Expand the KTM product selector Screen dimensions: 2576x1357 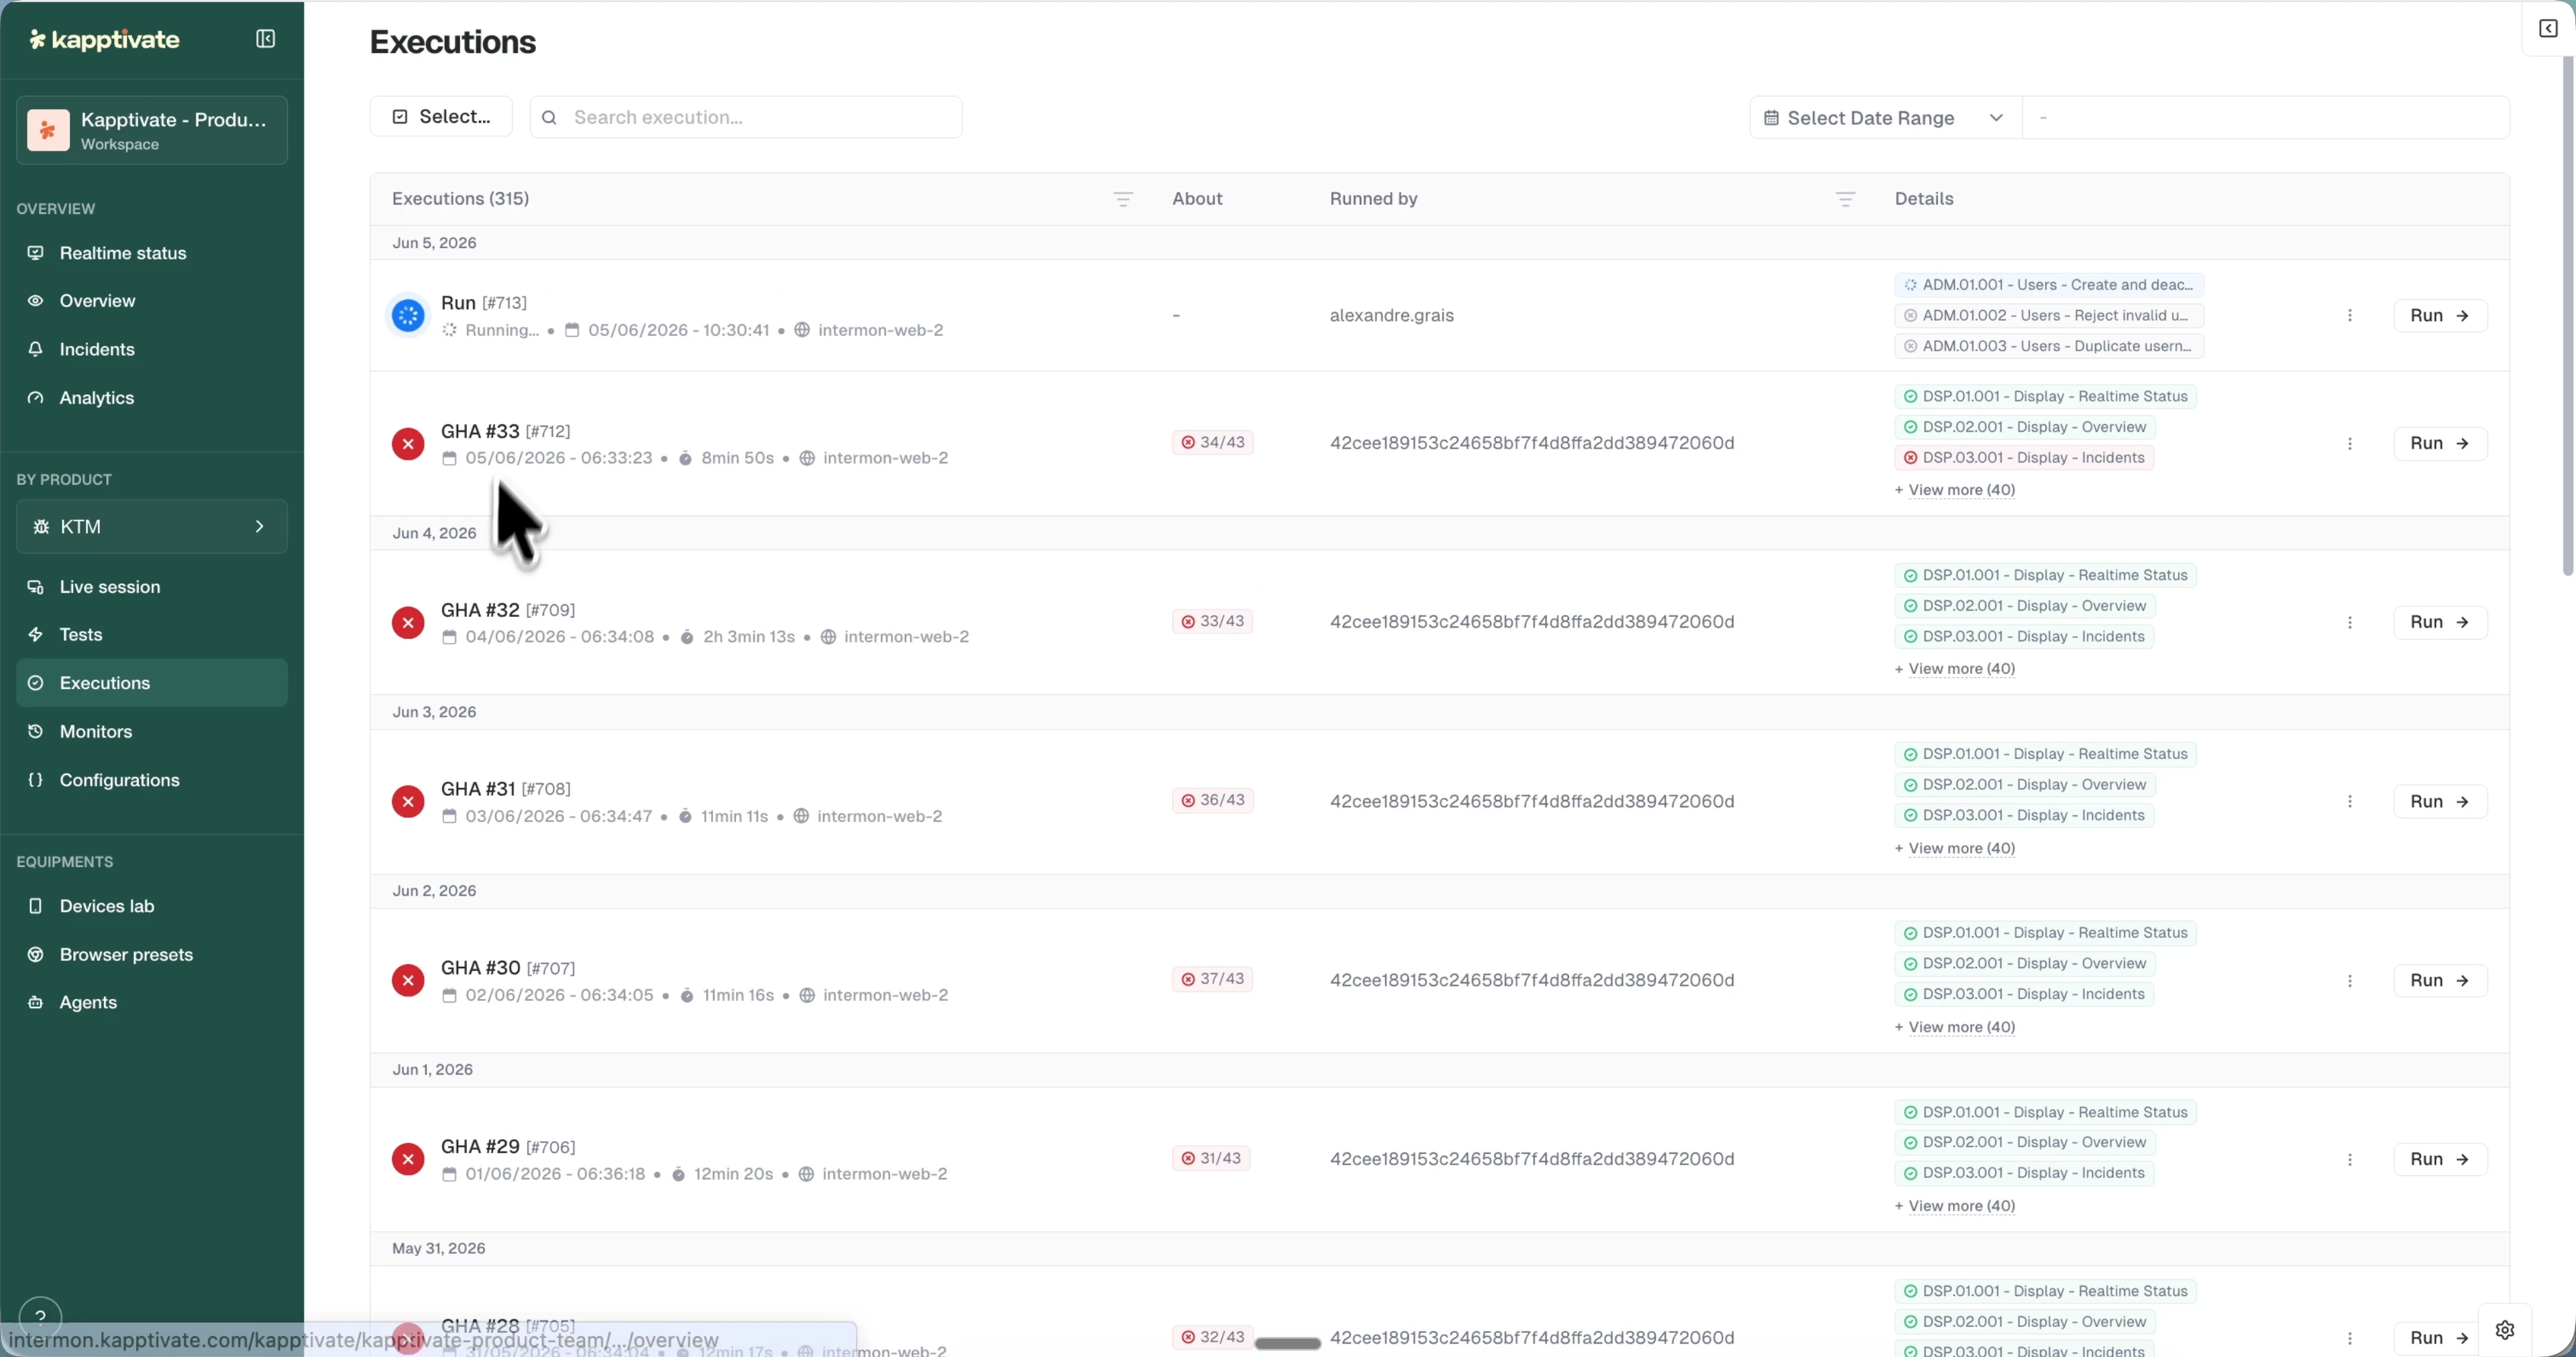click(x=152, y=526)
